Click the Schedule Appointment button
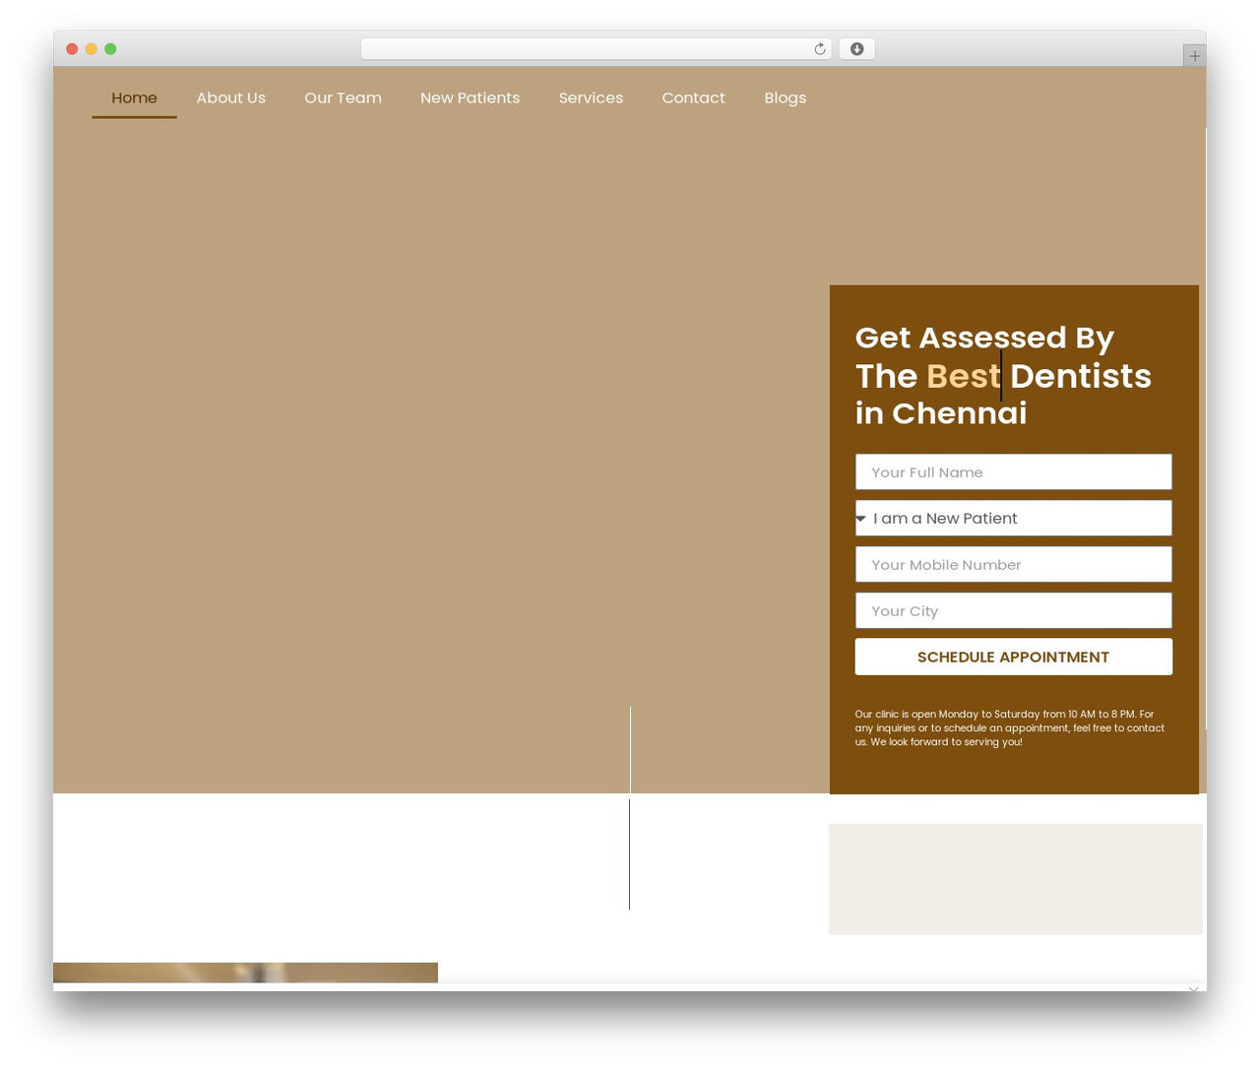1260x1067 pixels. point(1013,657)
